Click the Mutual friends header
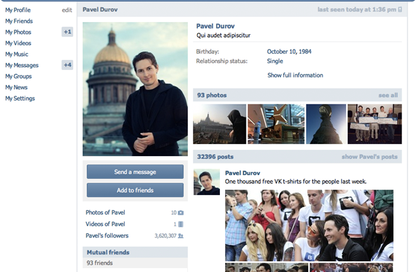This screenshot has height=272, width=416. (x=135, y=252)
